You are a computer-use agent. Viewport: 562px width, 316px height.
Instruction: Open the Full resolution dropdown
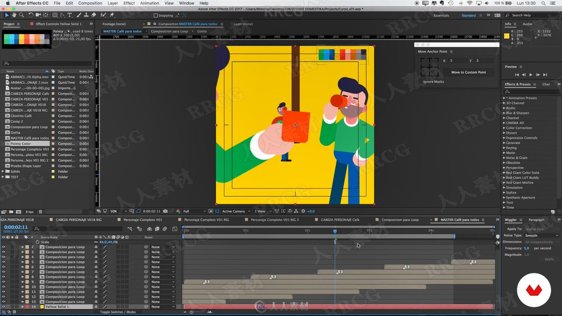click(x=194, y=211)
